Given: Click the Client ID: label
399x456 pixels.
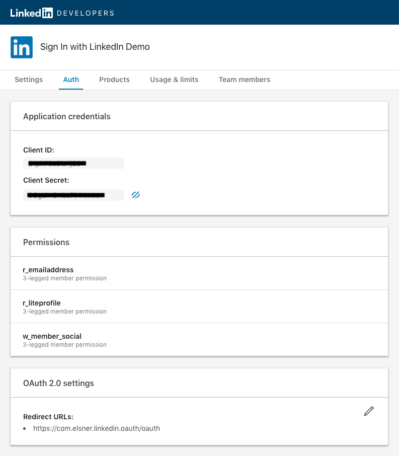Looking at the screenshot, I should 39,150.
